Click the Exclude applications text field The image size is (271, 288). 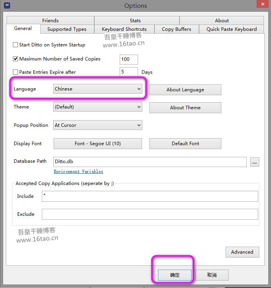[150, 214]
